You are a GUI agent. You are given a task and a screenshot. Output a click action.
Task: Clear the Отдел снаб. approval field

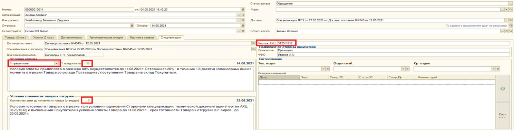(407, 69)
